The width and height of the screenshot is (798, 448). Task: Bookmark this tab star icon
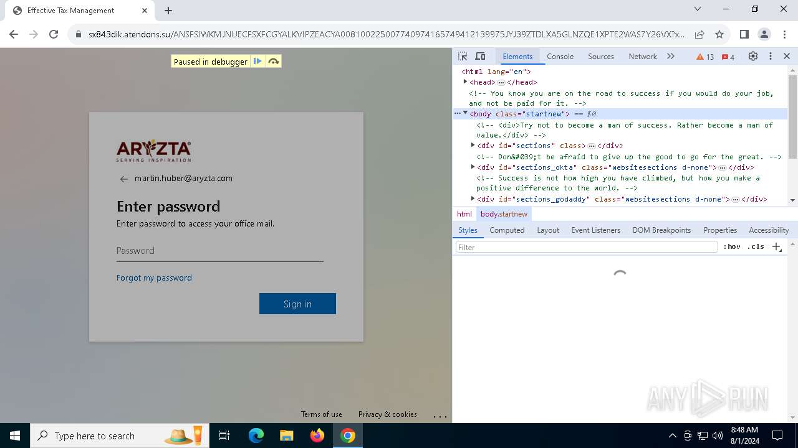719,34
